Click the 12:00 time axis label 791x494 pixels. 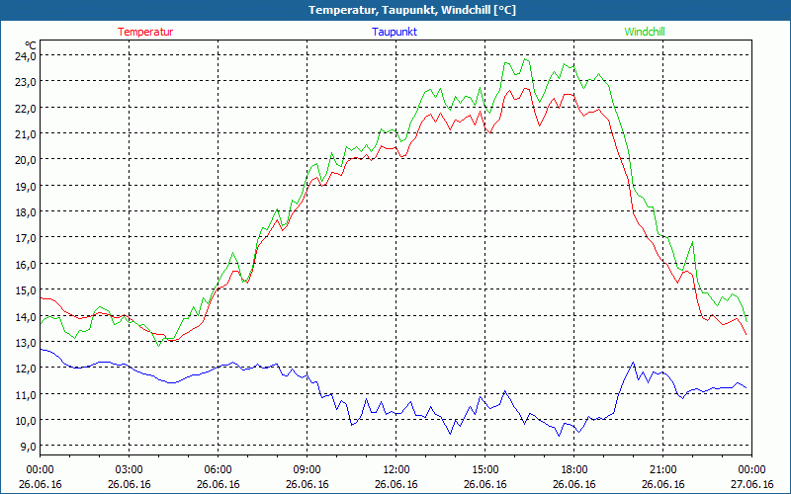point(396,470)
